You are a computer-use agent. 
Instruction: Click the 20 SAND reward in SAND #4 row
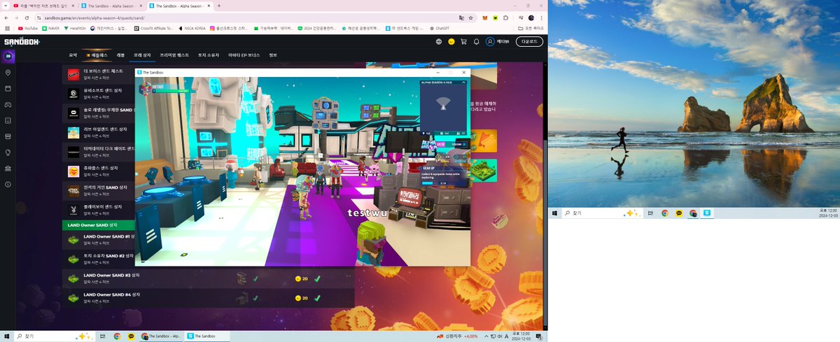[x=302, y=298]
